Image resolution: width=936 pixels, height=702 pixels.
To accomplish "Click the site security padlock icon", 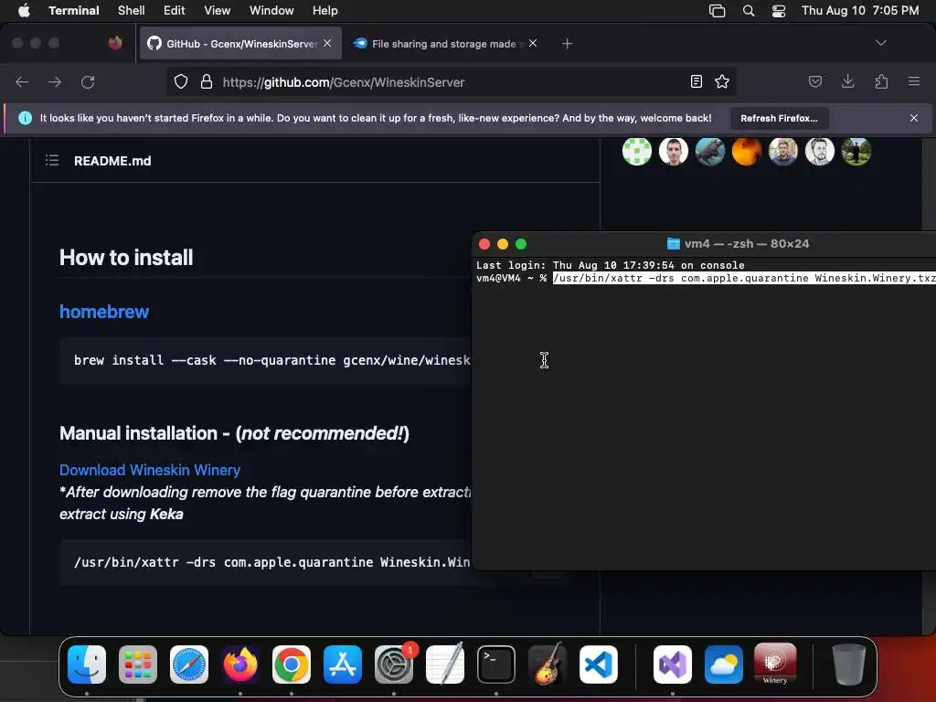I will (207, 81).
